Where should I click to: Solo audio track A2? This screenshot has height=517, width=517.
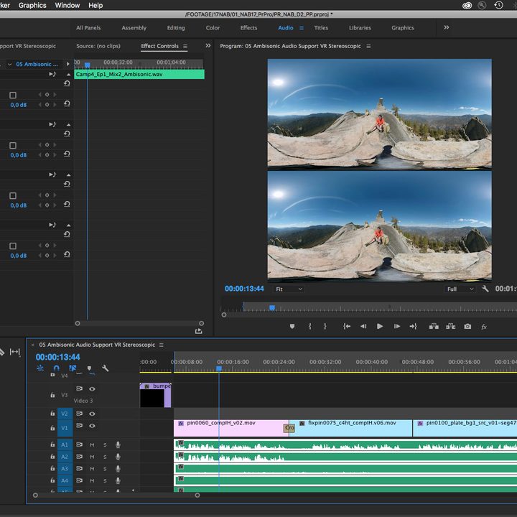coord(105,457)
